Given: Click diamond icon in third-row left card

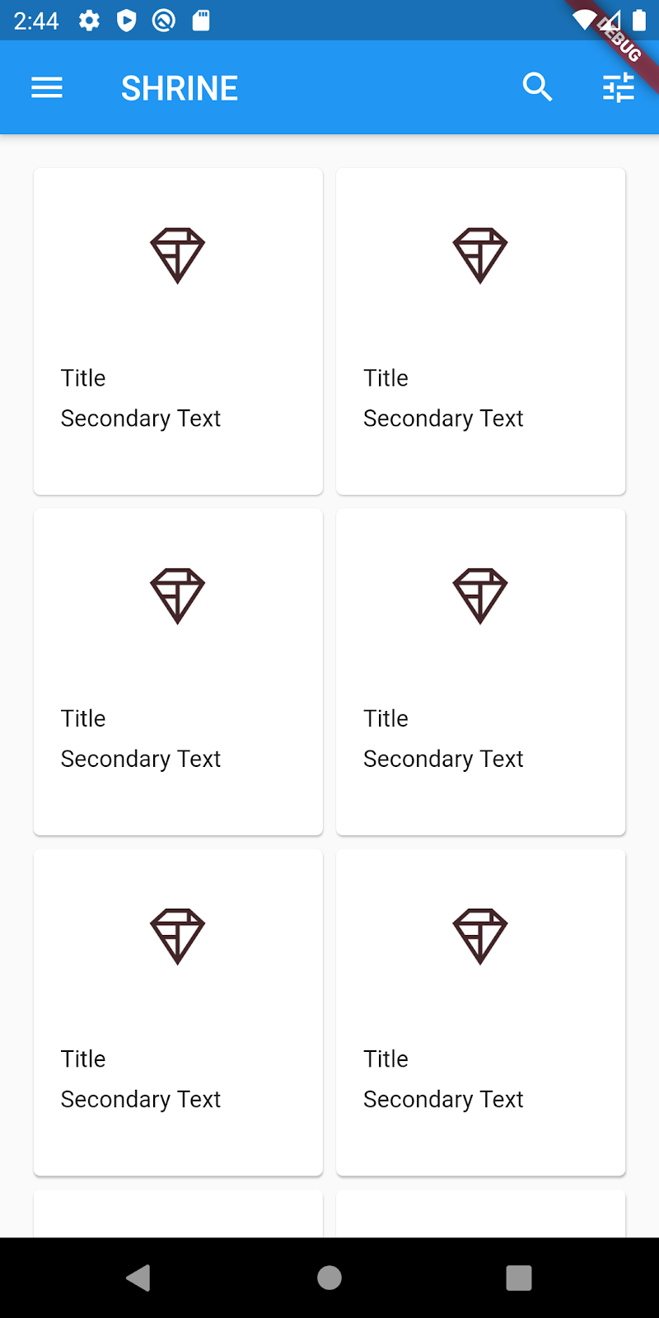Looking at the screenshot, I should (177, 936).
